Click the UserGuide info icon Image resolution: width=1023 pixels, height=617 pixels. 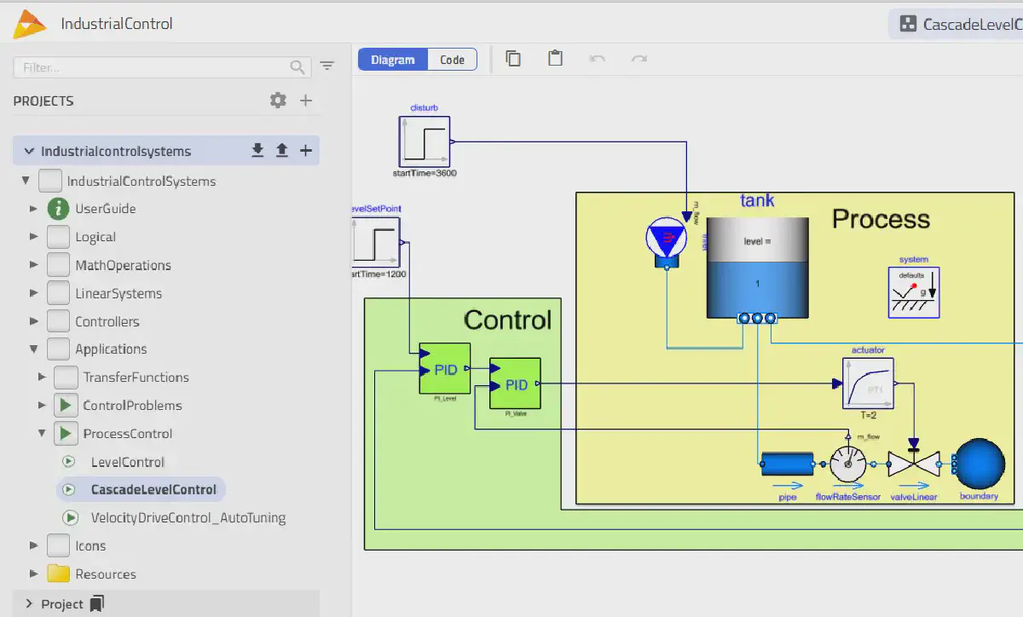(58, 208)
